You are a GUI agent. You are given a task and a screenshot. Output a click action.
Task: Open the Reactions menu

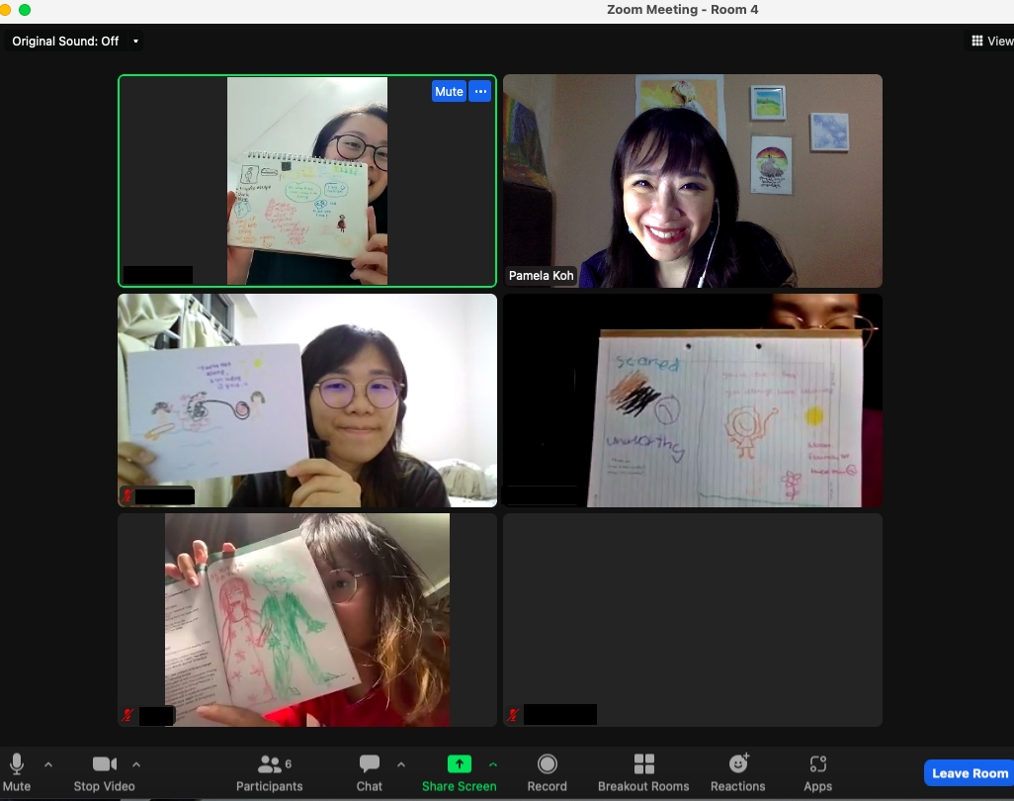[737, 764]
